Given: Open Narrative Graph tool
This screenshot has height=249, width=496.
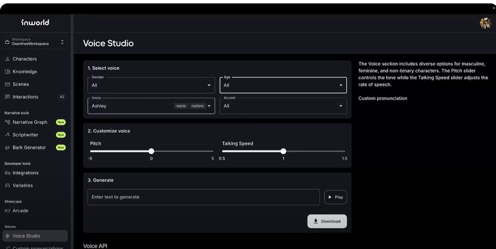Looking at the screenshot, I should coord(35,122).
